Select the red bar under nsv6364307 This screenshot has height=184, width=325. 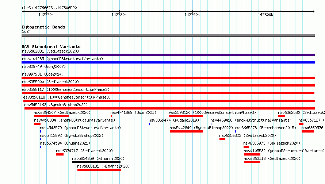(x=51, y=116)
